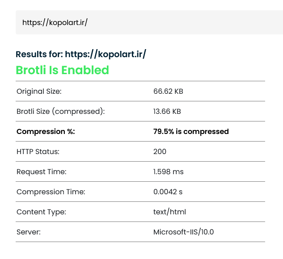Screen dimensions: 283x259
Task: Click the 'Request Time:' label
Action: click(41, 171)
